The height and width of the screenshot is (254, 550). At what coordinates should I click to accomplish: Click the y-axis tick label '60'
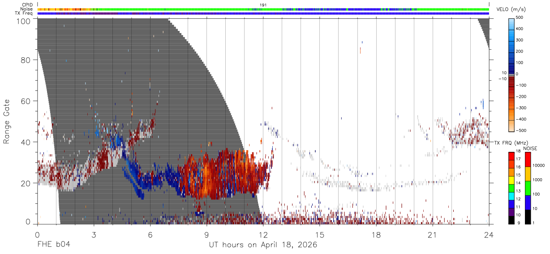point(26,101)
